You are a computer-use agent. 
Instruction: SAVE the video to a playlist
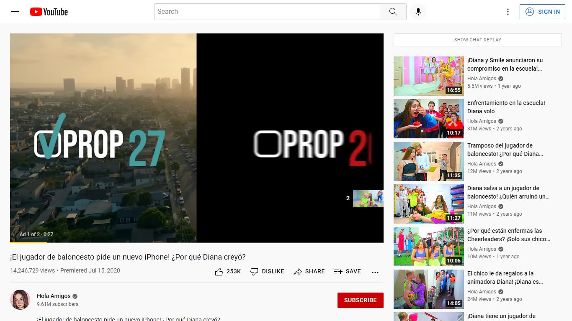(347, 272)
